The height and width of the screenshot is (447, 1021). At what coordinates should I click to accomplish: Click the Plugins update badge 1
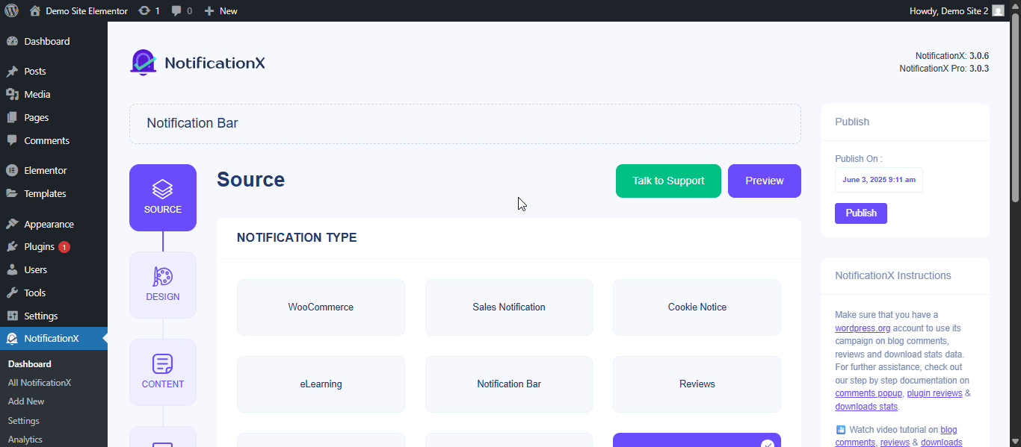click(x=64, y=247)
